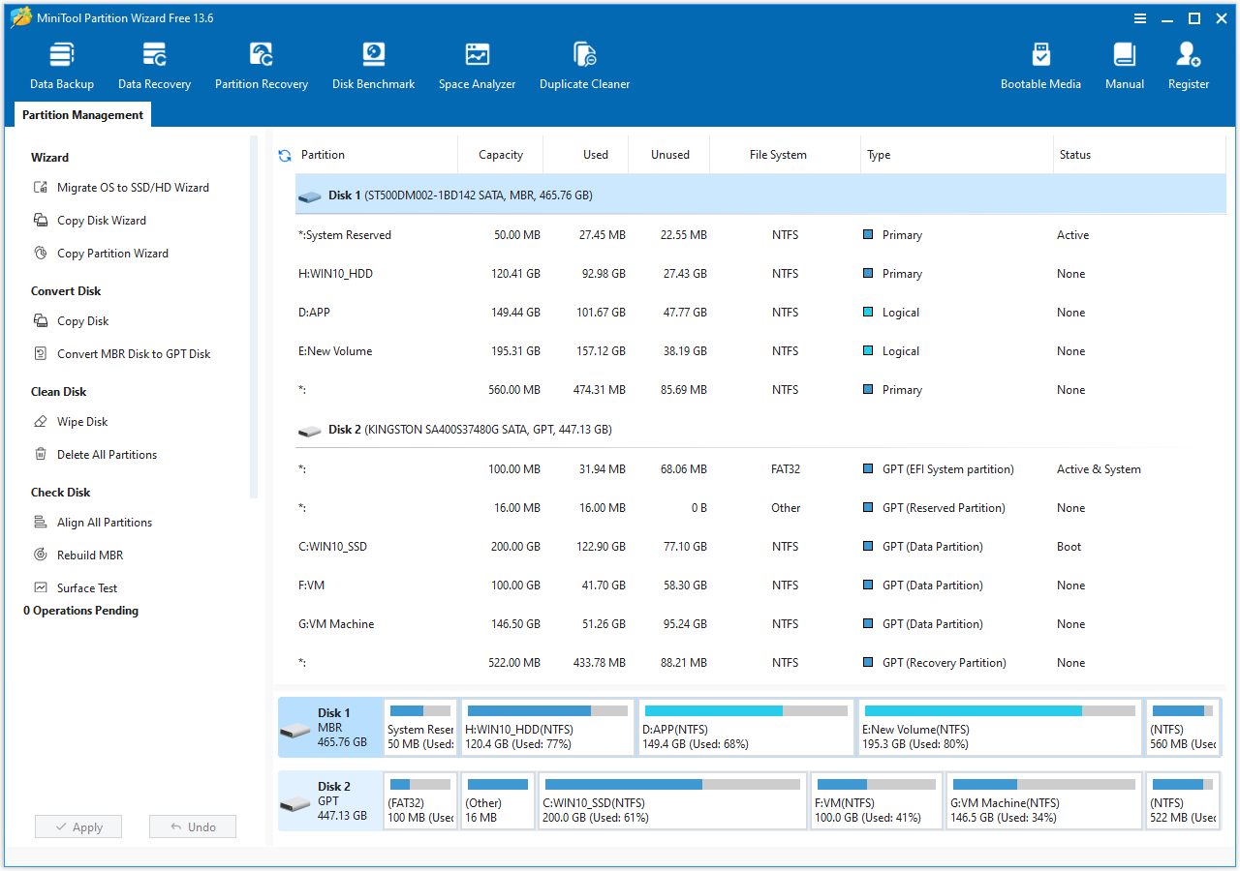Open the Data Backup tool

(x=61, y=64)
